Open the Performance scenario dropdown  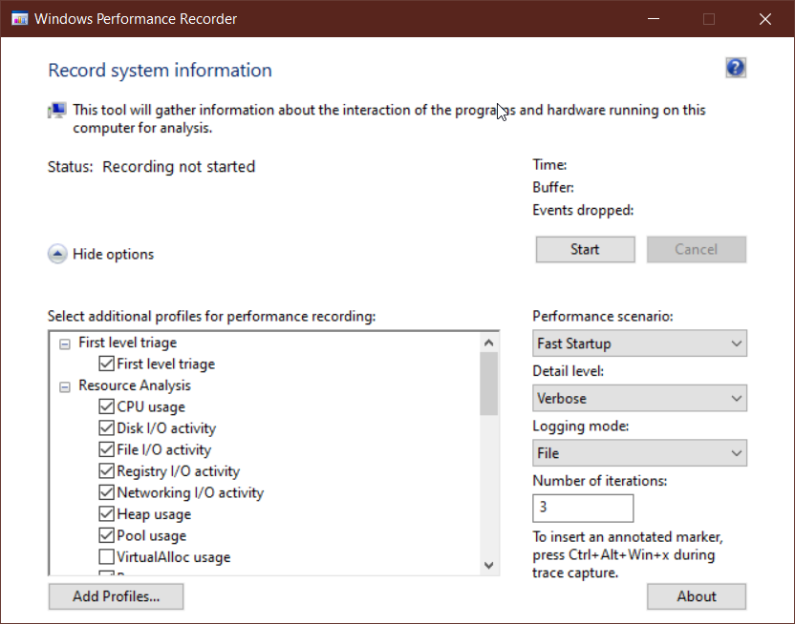coord(639,343)
